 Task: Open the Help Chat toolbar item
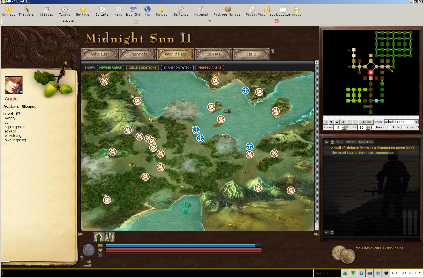[x=133, y=11]
